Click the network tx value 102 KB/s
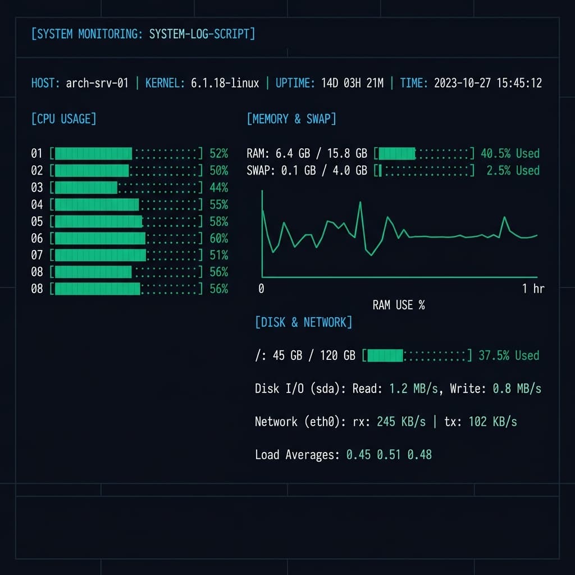Screen dimensions: 575x575 click(493, 422)
